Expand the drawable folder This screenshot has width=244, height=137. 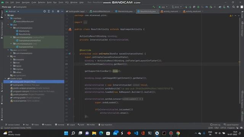(x=11, y=59)
